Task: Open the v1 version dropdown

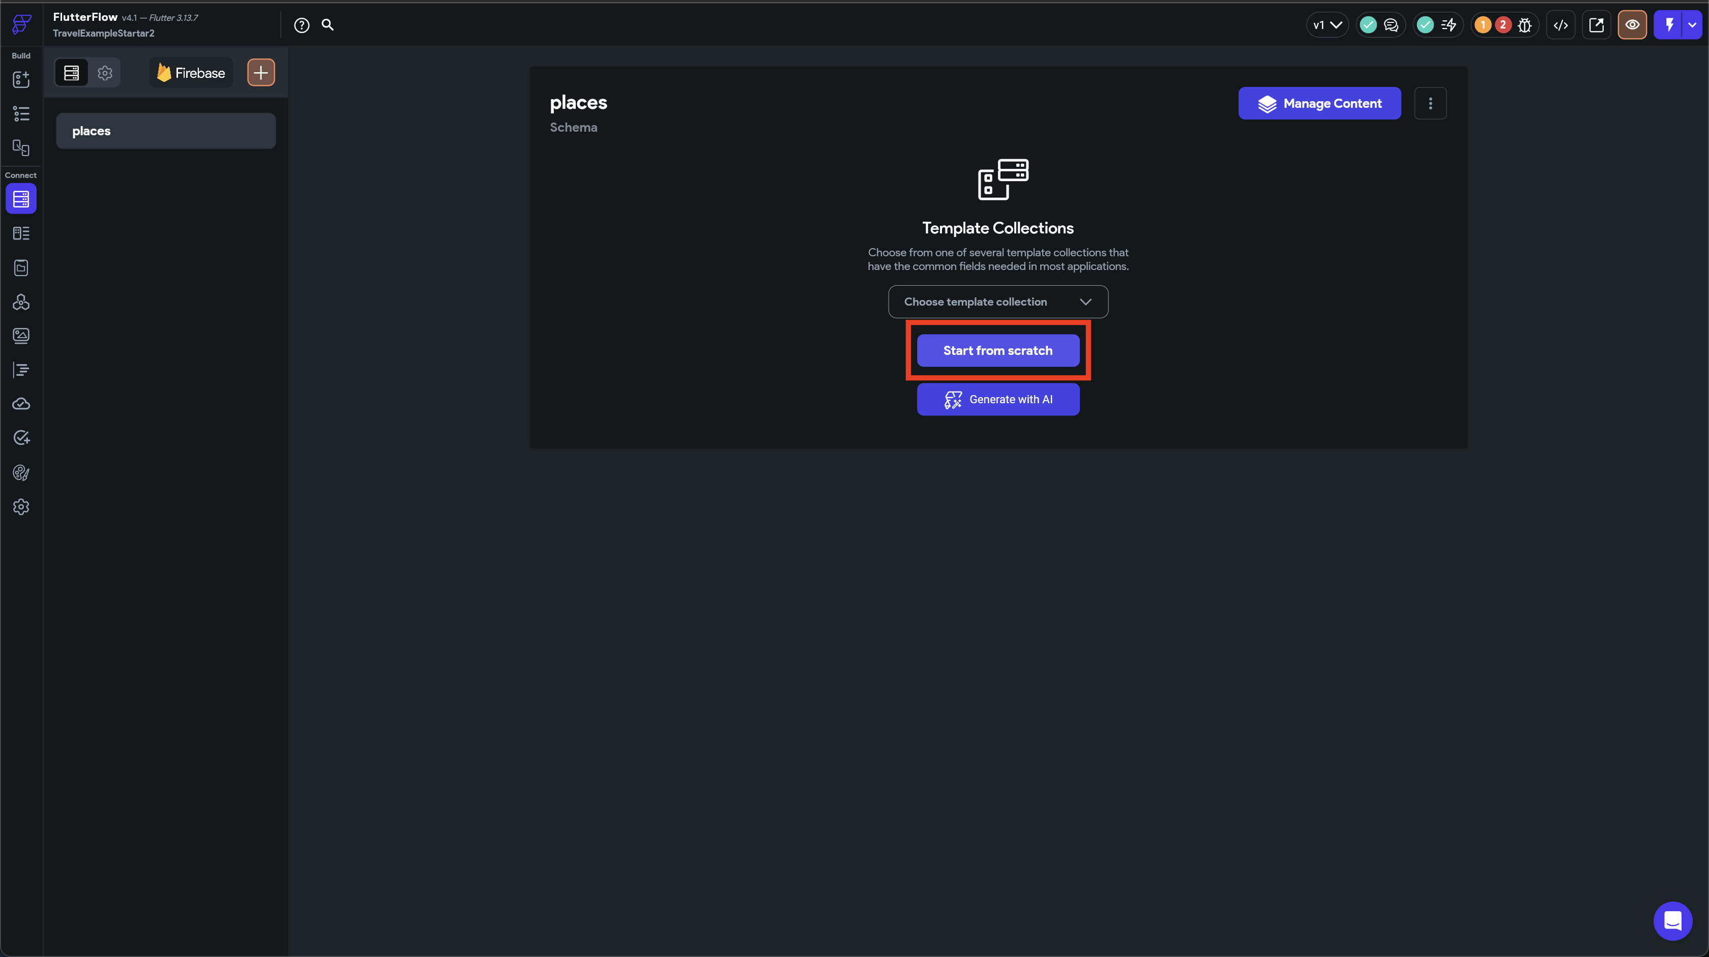Action: 1327,25
